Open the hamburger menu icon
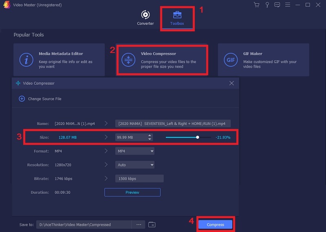Image resolution: width=326 pixels, height=232 pixels. [288, 4]
